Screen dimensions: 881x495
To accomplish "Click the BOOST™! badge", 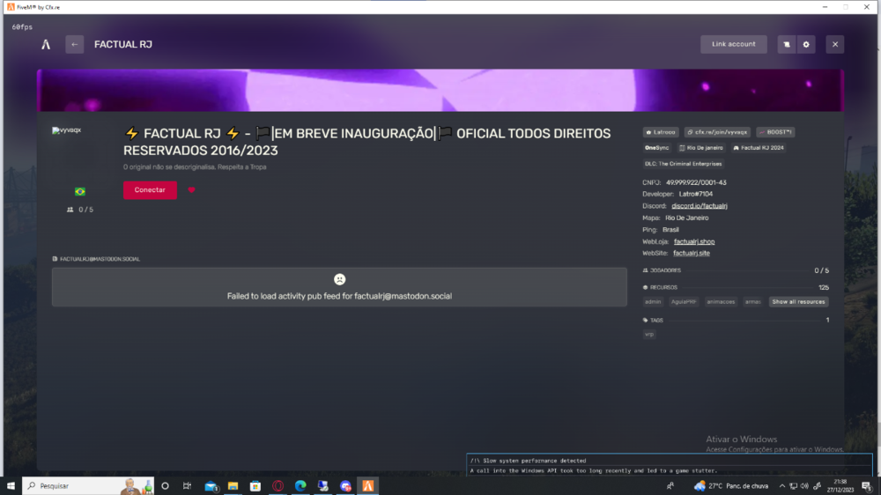I will coord(775,132).
